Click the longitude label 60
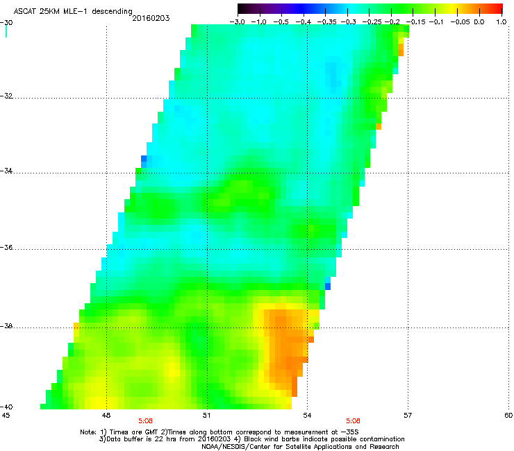This screenshot has width=514, height=451. tap(508, 416)
